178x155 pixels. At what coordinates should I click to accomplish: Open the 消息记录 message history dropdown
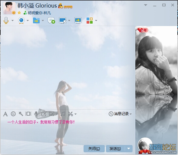click(120, 114)
